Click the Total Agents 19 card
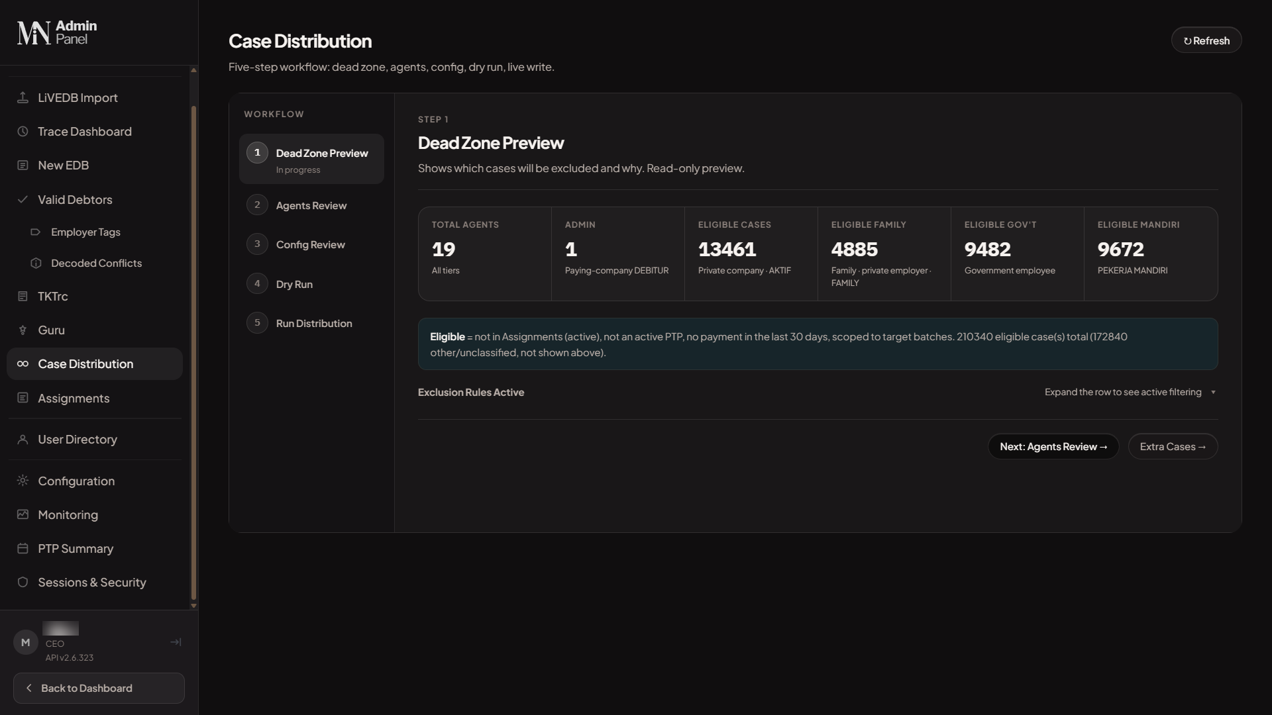 (485, 254)
